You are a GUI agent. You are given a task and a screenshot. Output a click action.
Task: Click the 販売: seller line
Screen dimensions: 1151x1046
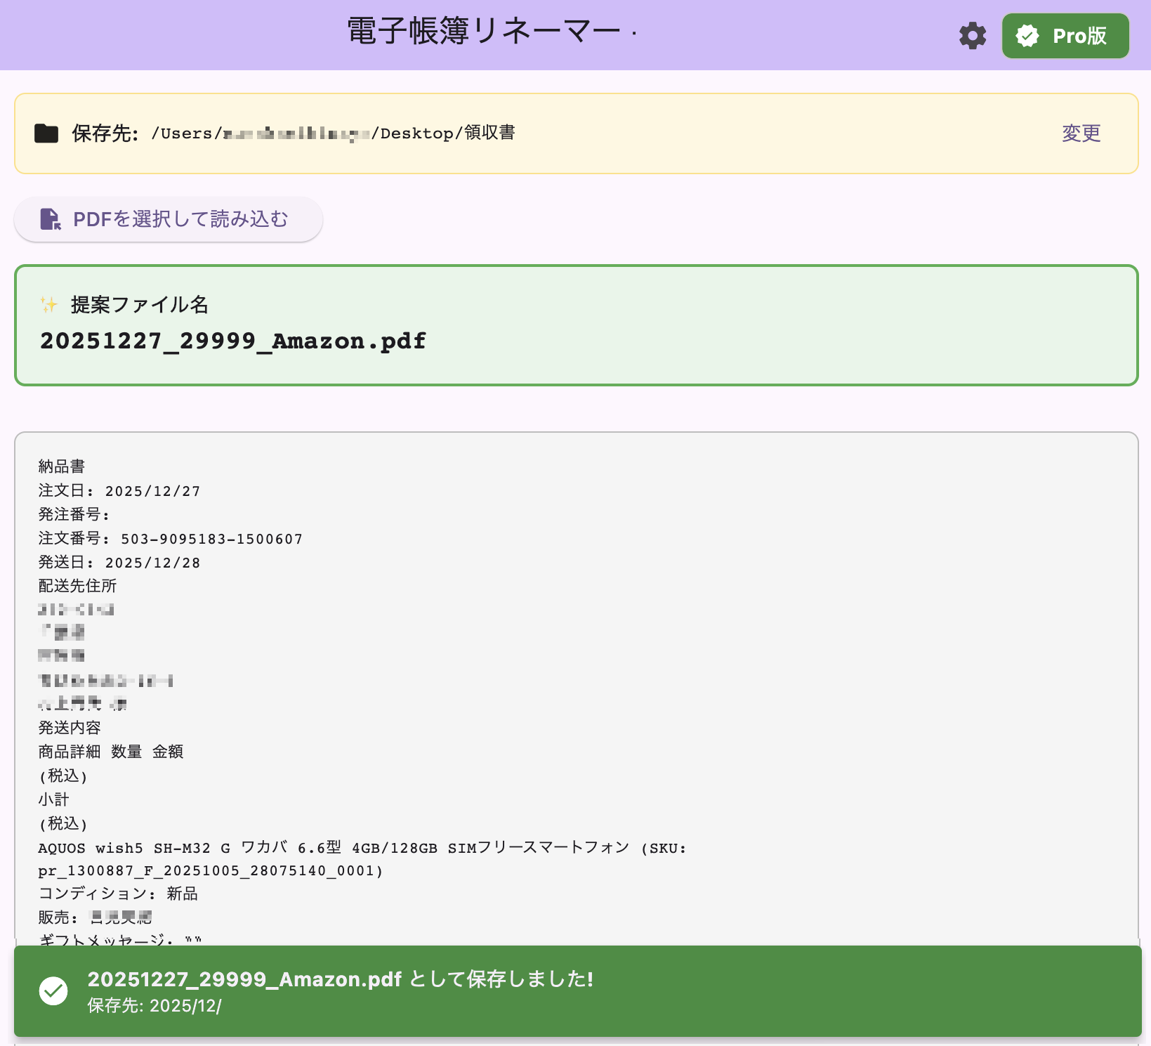pos(95,917)
